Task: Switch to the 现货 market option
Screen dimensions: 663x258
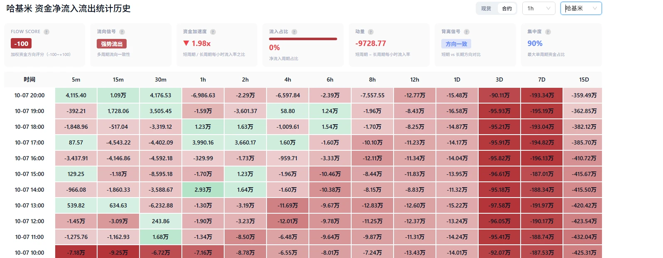Action: tap(486, 8)
